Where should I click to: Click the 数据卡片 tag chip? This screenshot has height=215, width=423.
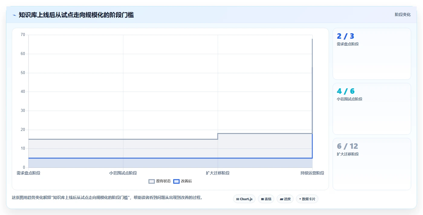[x=307, y=199]
